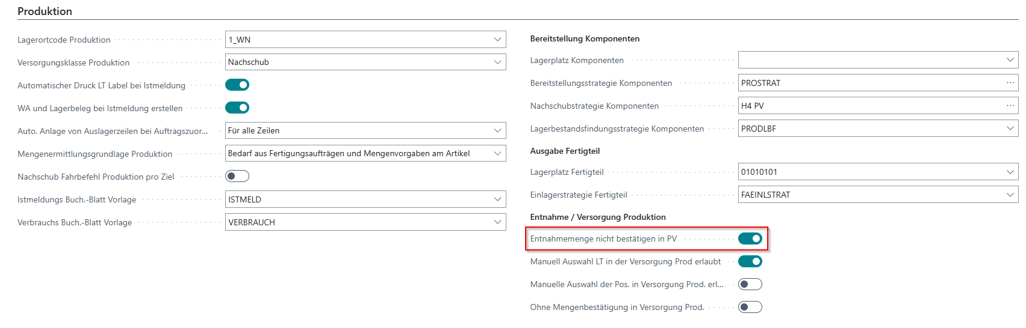The image size is (1026, 328).
Task: Open Lagerbestandsfindungsstrategie Komponenten dropdown
Action: tap(1010, 129)
